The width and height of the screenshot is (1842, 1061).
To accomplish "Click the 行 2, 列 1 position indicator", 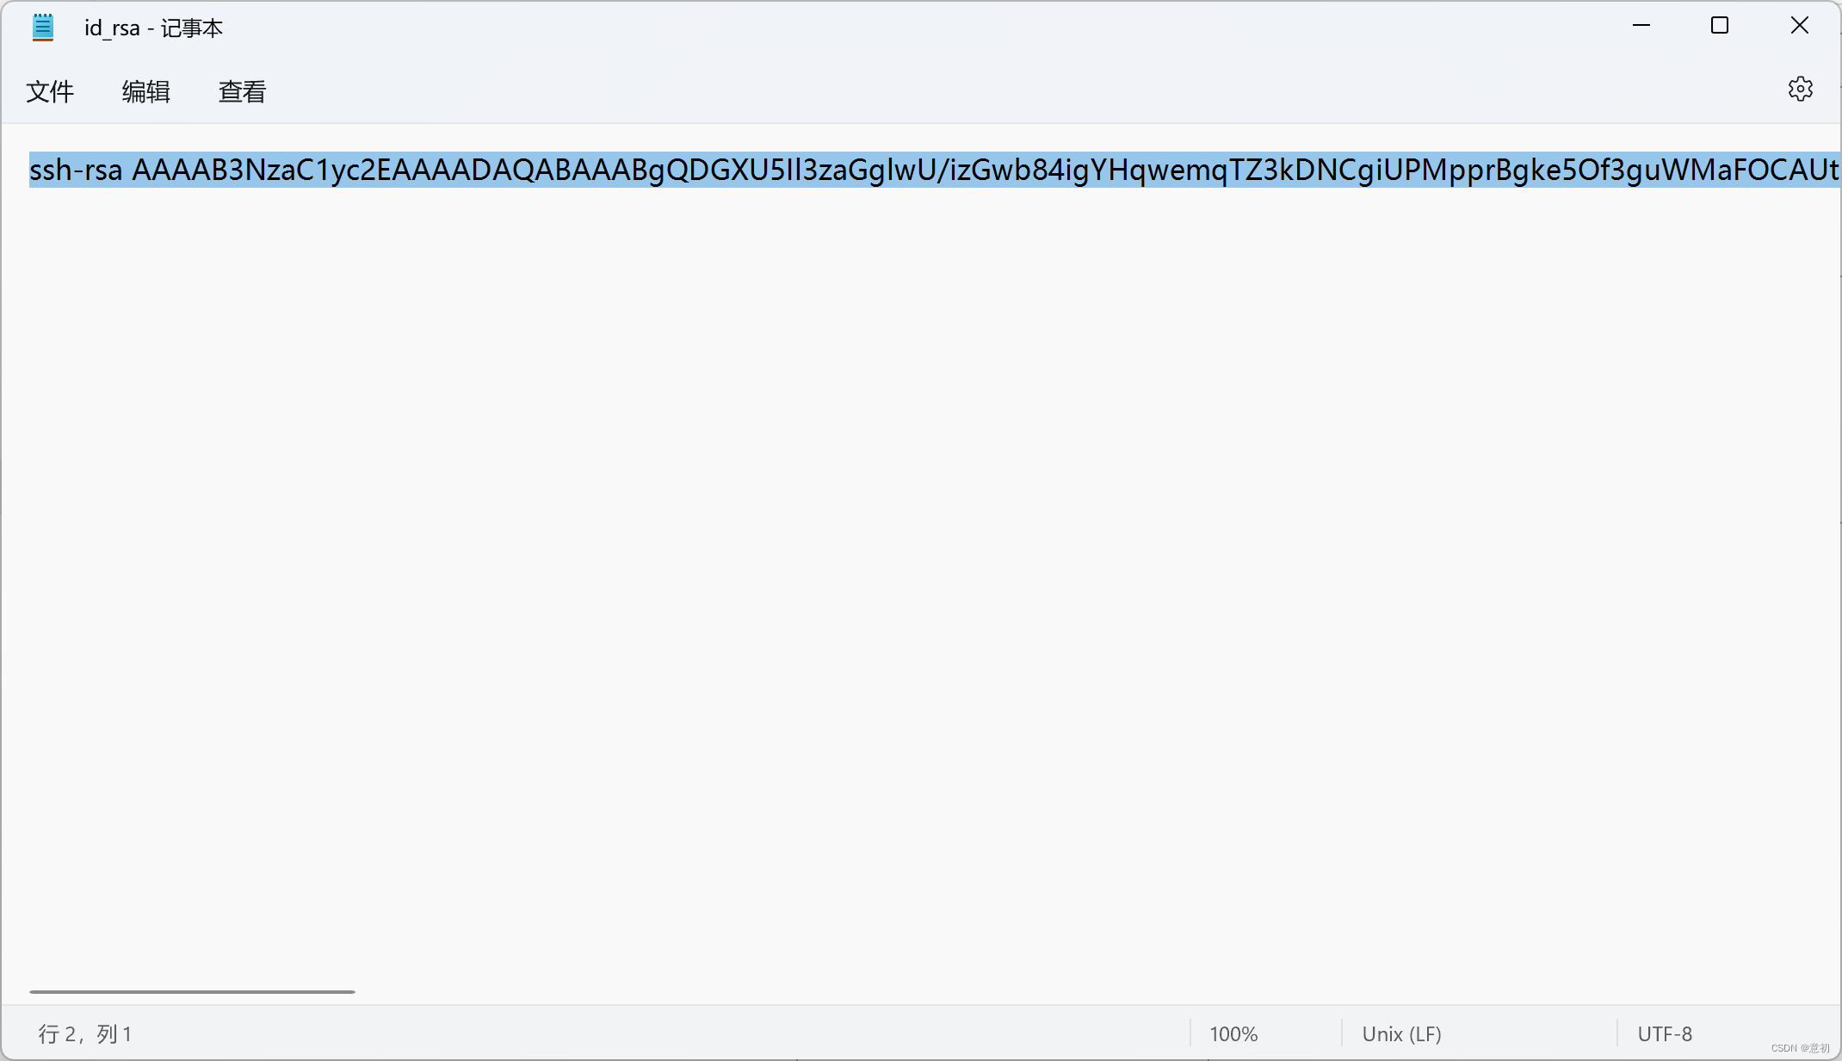I will [85, 1033].
